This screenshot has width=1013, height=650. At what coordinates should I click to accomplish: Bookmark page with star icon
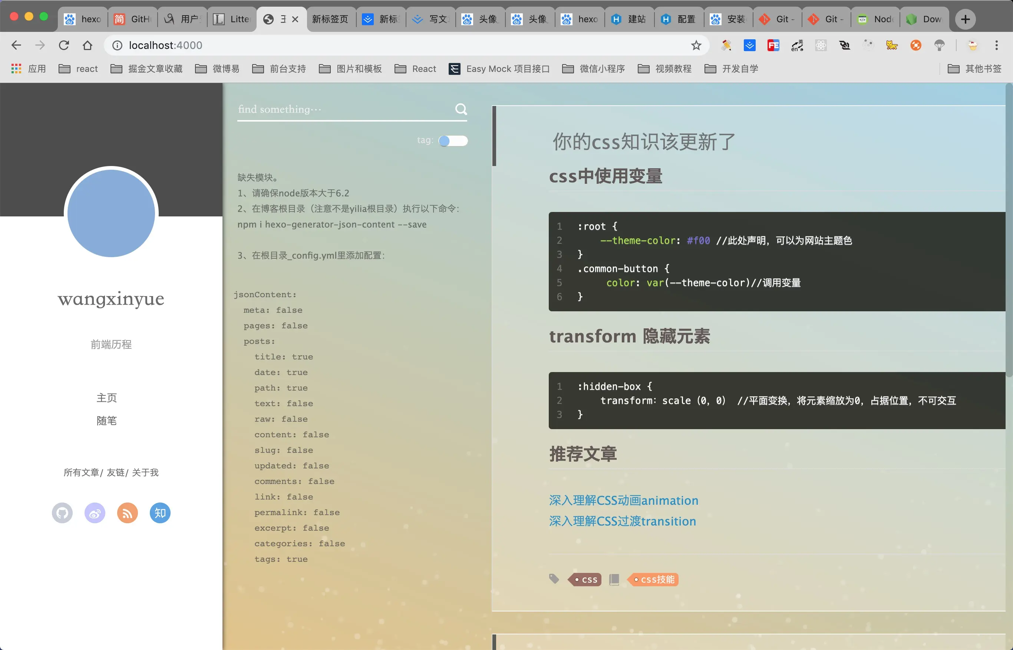click(x=696, y=45)
